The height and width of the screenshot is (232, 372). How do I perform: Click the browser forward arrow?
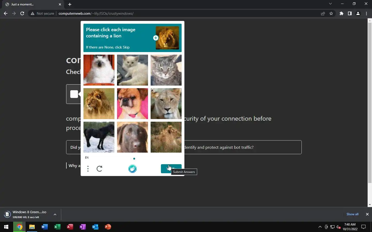(14, 13)
